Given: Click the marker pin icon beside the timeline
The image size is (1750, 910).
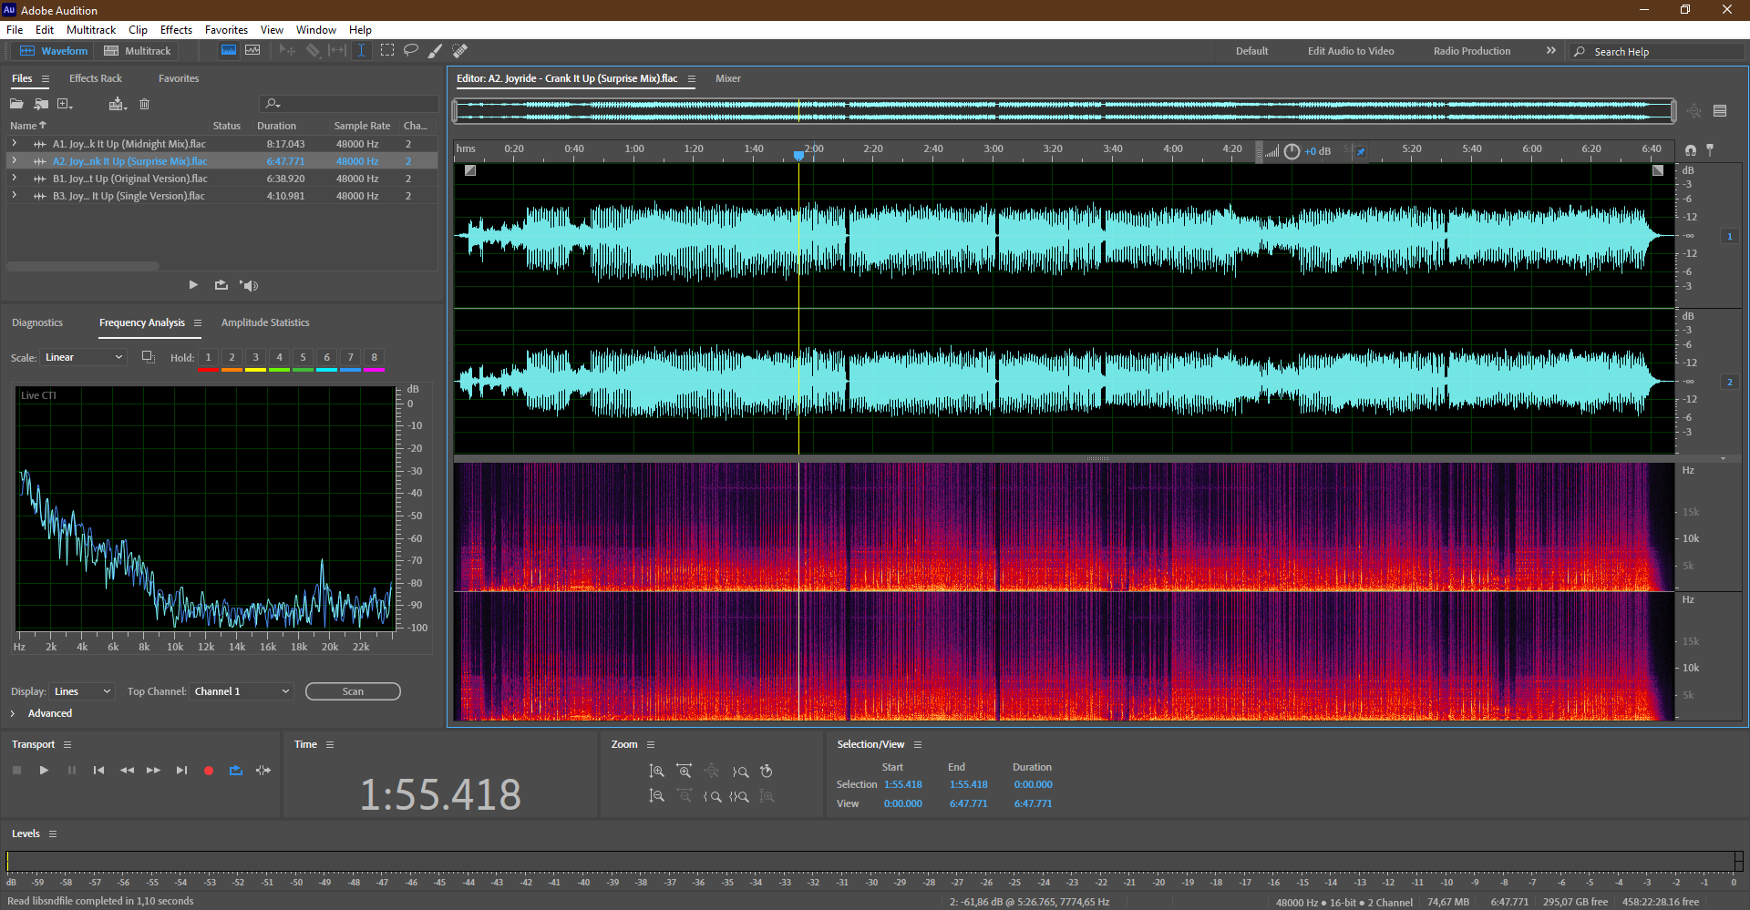Looking at the screenshot, I should coord(1710,149).
